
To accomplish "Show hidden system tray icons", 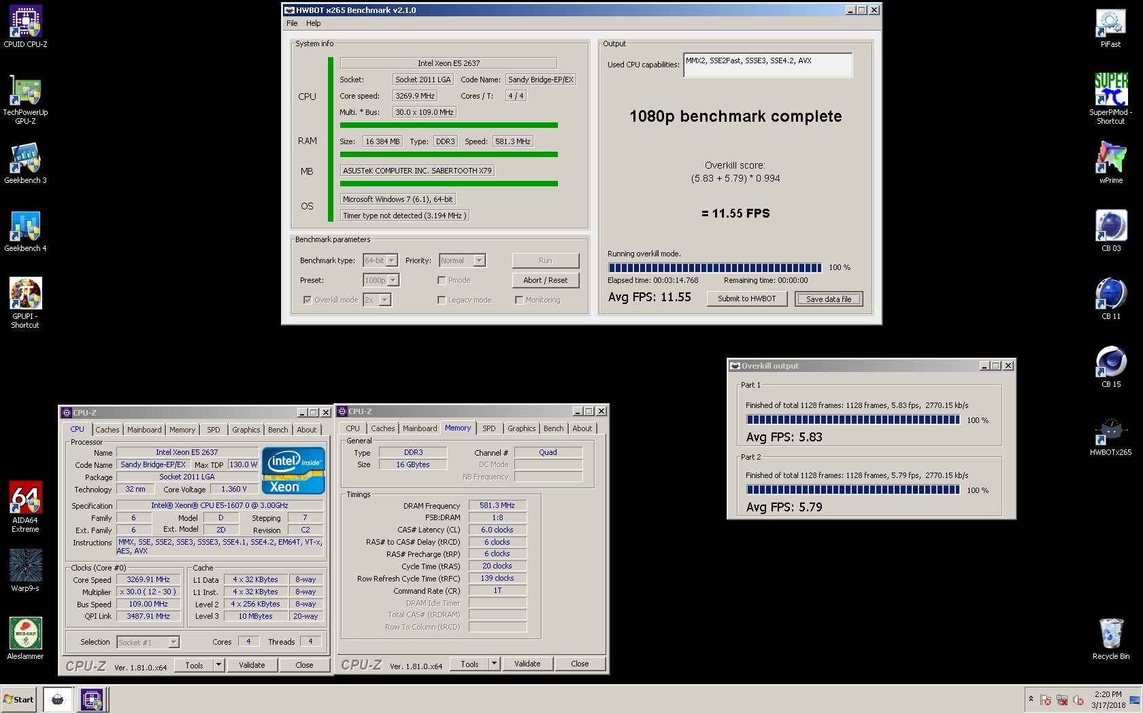I will click(1031, 699).
